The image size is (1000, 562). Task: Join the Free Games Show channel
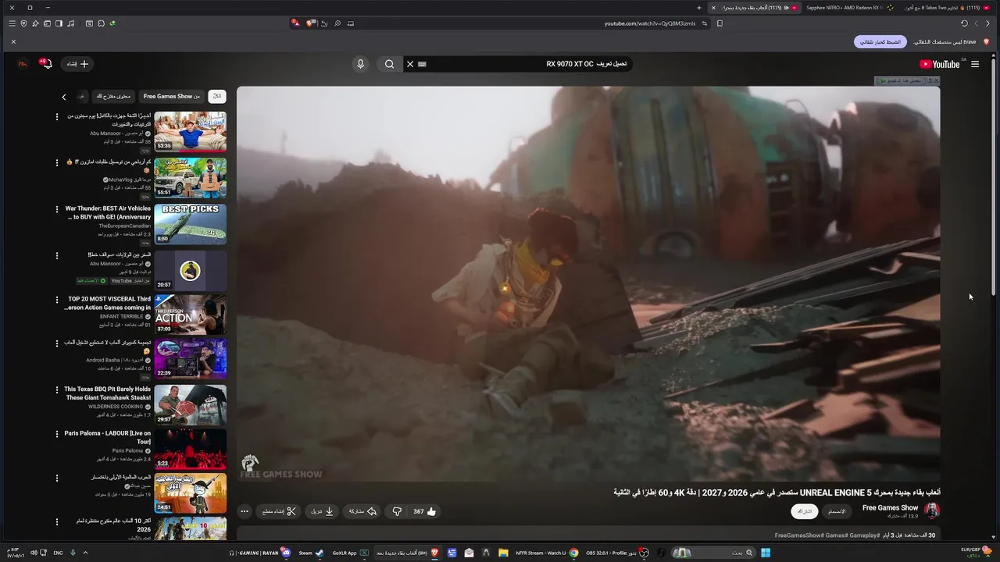837,511
